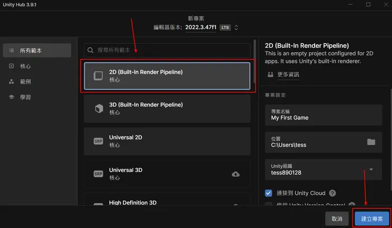This screenshot has width=392, height=228.
Task: Click editor version 2022.3.47f1
Action: (x=200, y=27)
